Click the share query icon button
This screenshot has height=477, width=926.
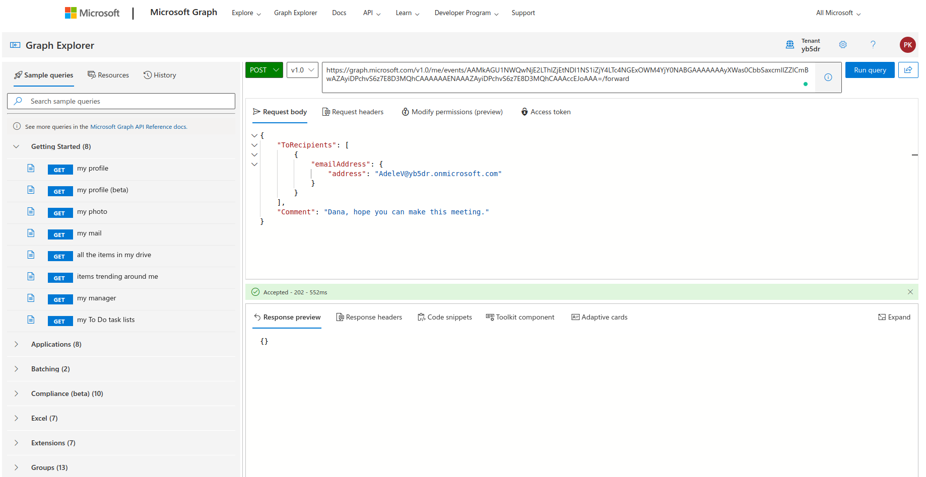click(908, 70)
